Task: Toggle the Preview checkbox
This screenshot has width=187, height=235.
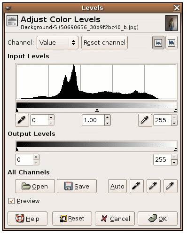Action: tap(11, 201)
